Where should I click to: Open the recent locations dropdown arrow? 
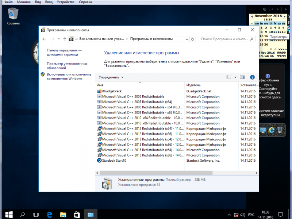click(59, 39)
